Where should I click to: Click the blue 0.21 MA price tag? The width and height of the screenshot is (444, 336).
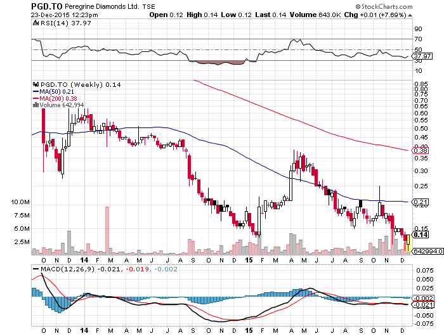tap(419, 202)
